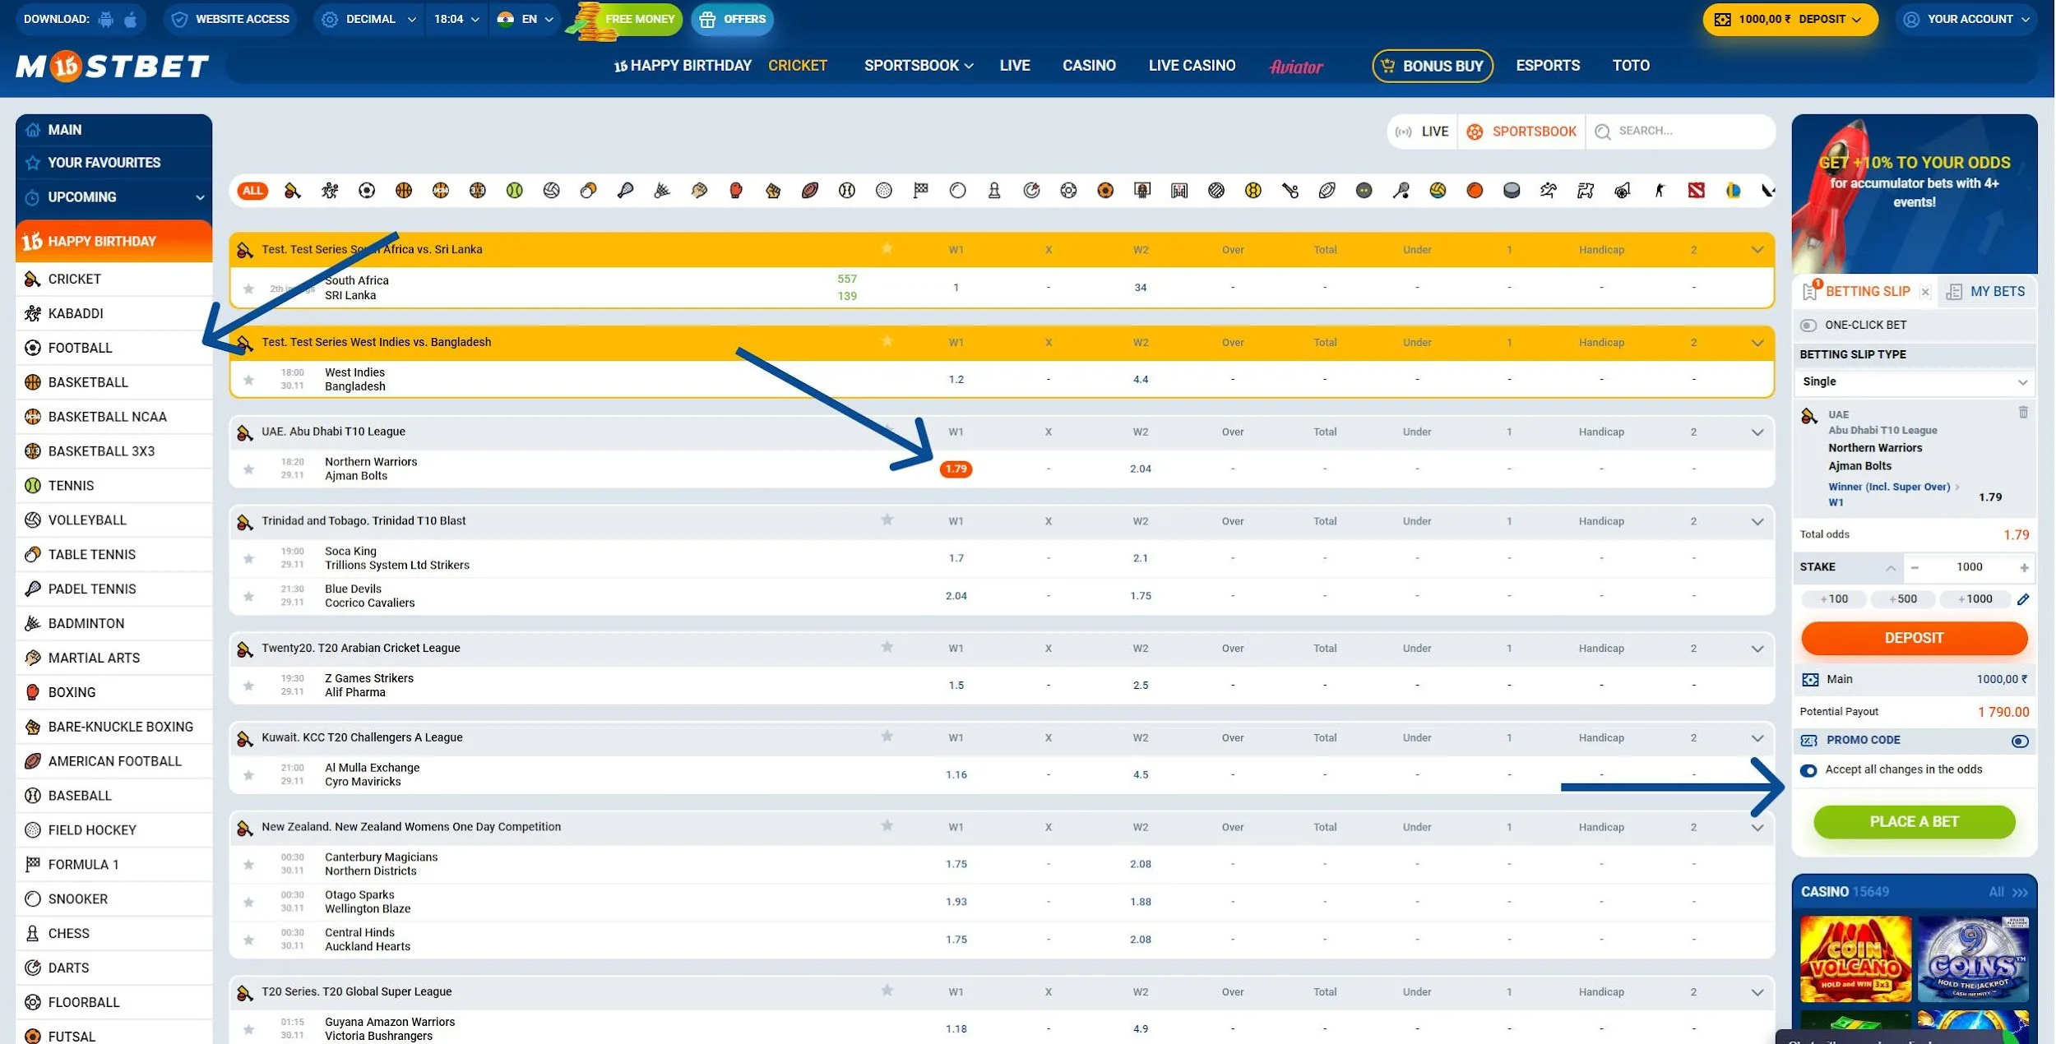Select W1 odds 1.5 for Z Games Strikers
The height and width of the screenshot is (1044, 2056).
(956, 686)
